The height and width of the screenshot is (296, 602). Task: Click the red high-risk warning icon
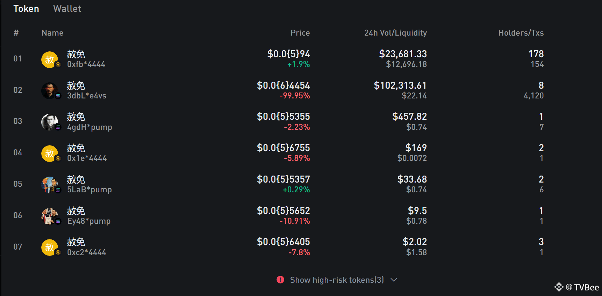pos(280,280)
